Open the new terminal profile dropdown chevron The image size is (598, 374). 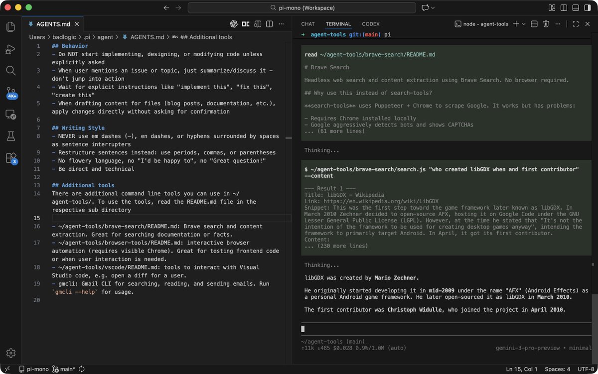[523, 24]
